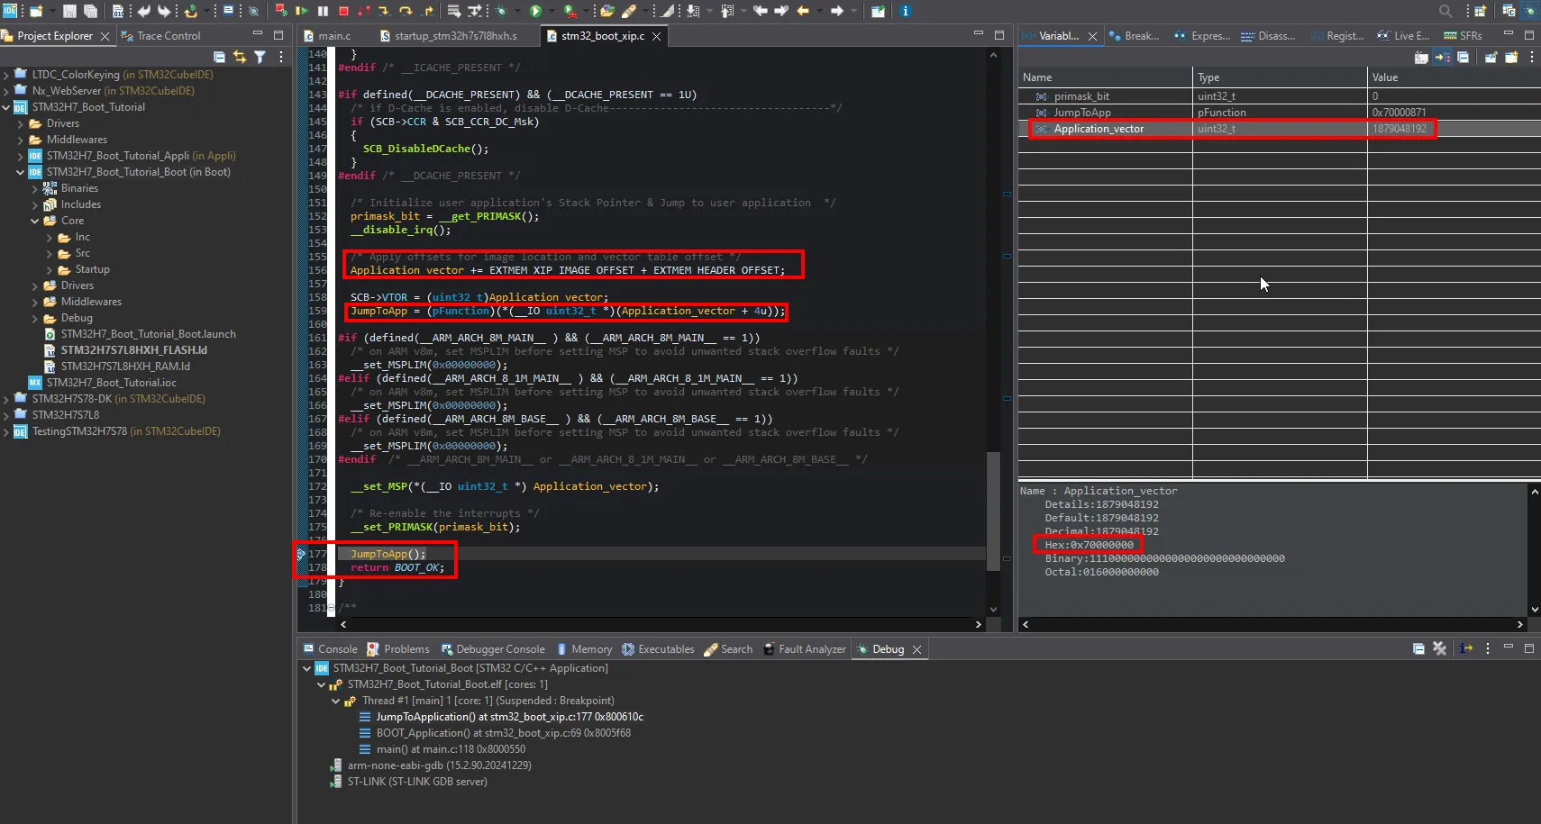This screenshot has height=824, width=1541.
Task: Switch to the C/C++ perspective icon
Action: coord(1509,11)
